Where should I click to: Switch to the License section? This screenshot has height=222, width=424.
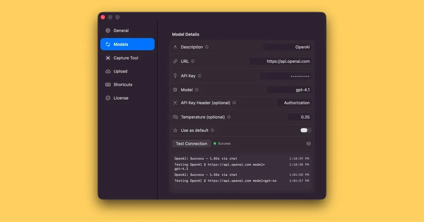(121, 98)
